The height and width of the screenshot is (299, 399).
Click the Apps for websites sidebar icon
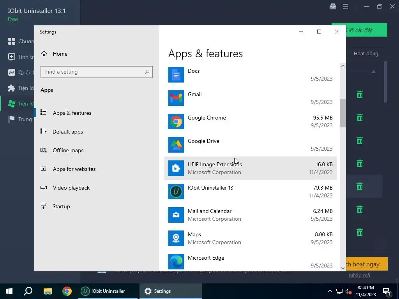pos(44,169)
